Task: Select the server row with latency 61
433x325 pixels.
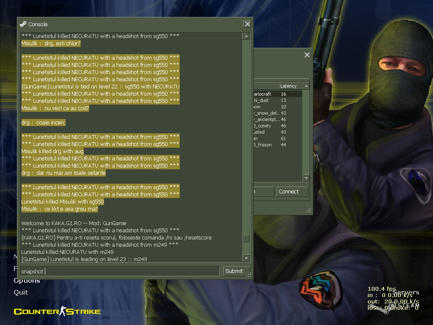Action: point(278,138)
